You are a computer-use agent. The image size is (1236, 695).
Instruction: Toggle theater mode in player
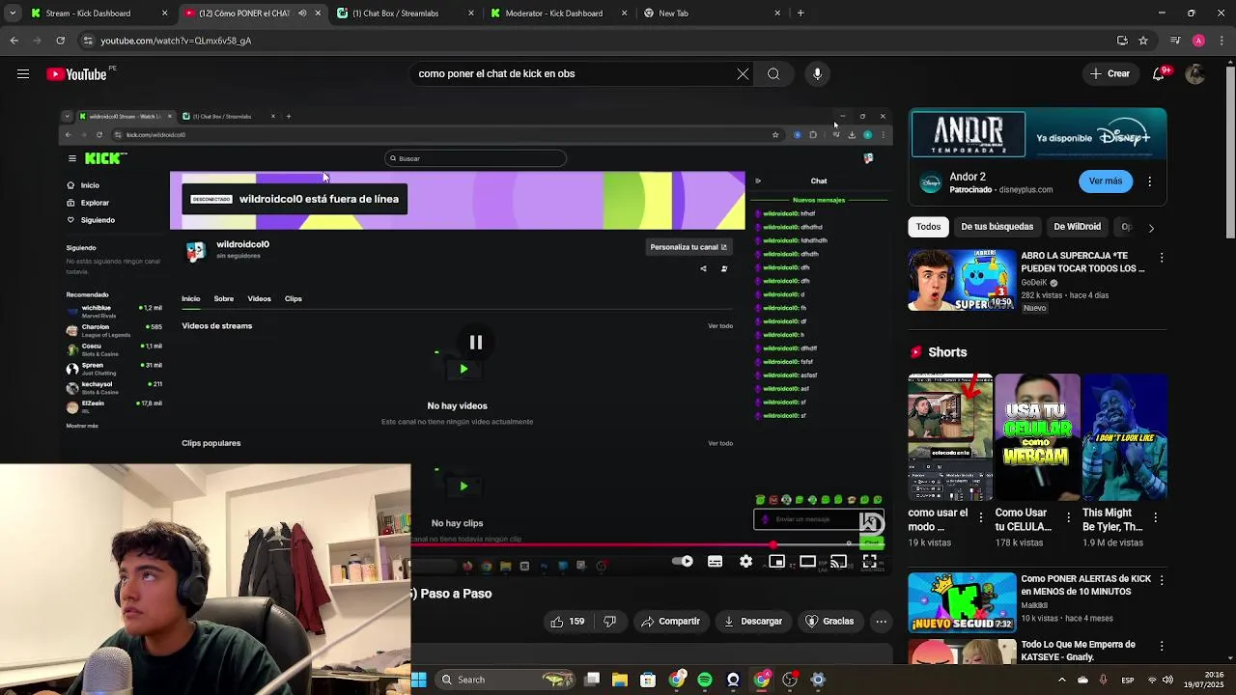pos(807,562)
